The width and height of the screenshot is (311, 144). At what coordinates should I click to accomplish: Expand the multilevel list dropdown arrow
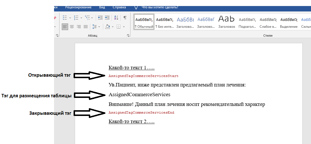(x=92, y=17)
